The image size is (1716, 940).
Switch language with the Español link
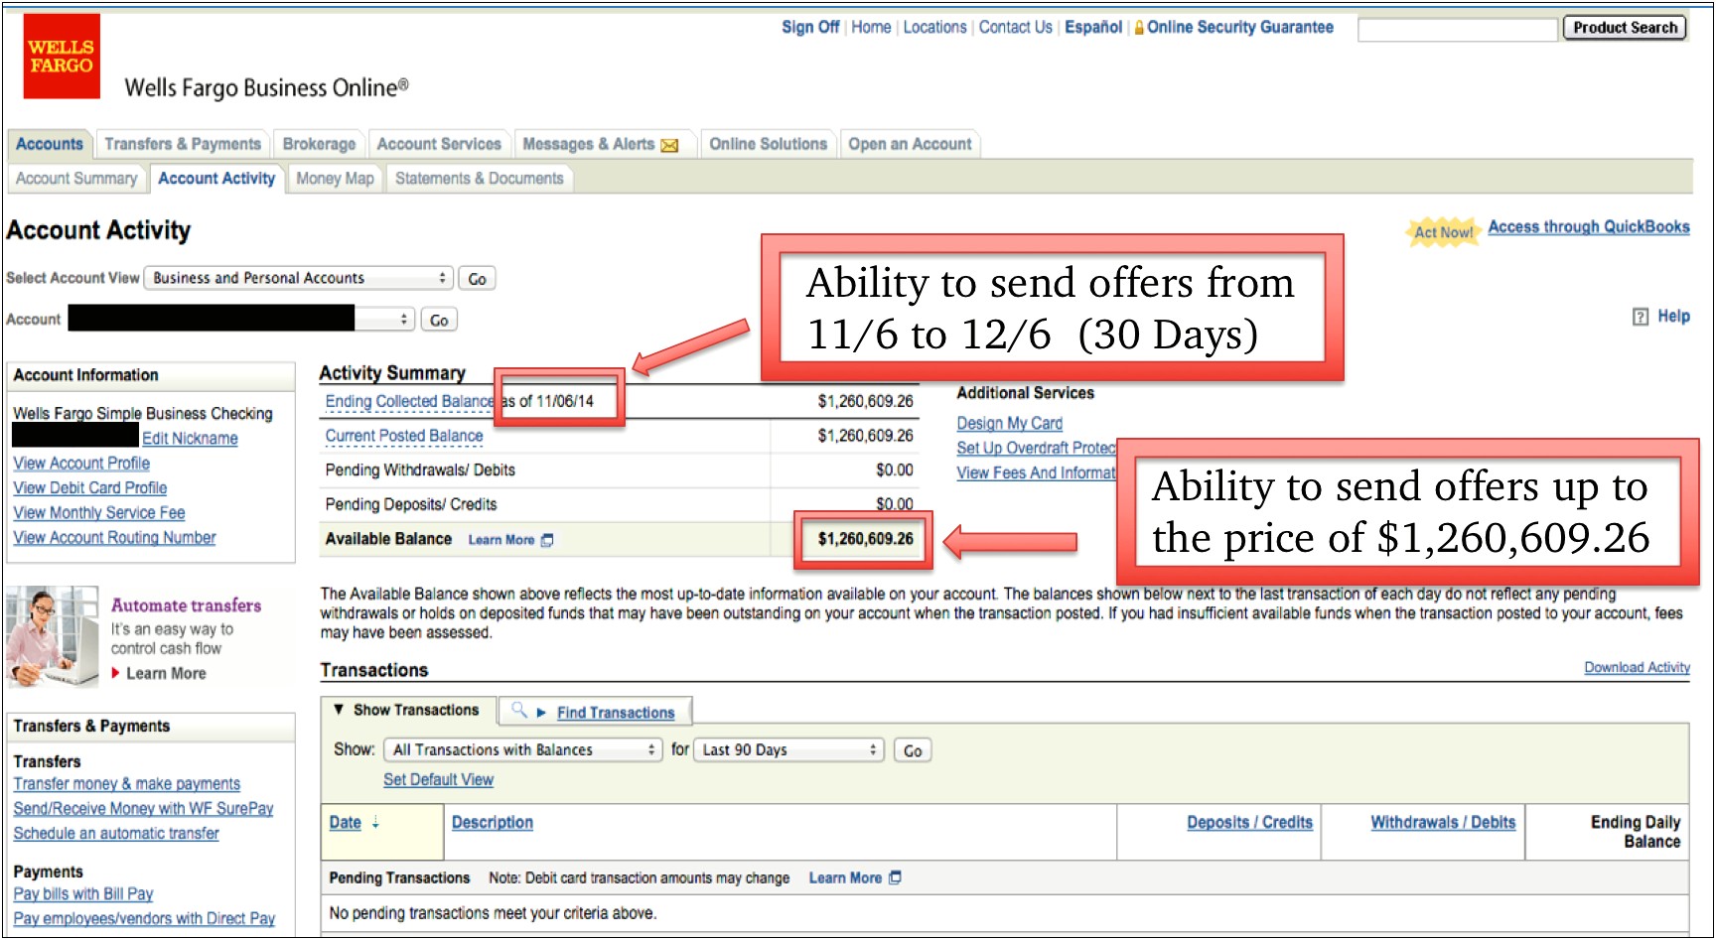pyautogui.click(x=1093, y=27)
